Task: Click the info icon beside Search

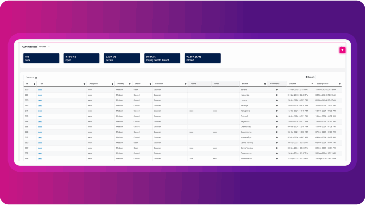Action: click(307, 77)
